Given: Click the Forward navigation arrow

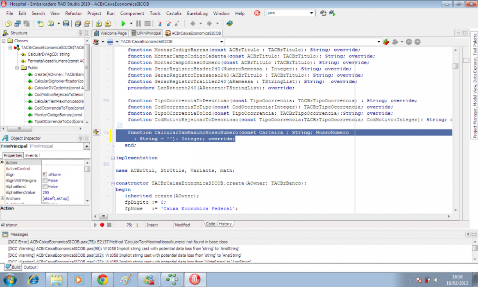Looking at the screenshot, I should (209, 23).
